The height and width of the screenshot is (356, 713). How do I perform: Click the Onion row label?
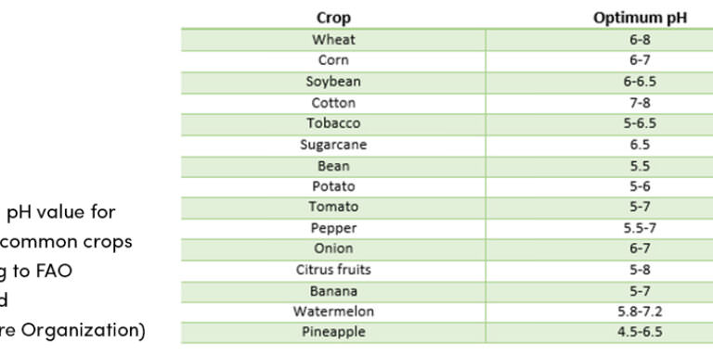(333, 248)
